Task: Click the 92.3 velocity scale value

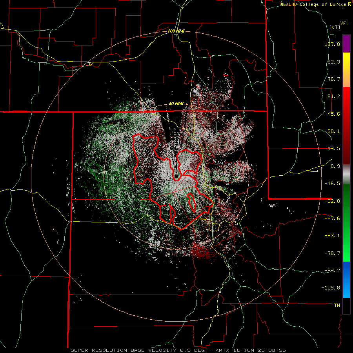Action: click(334, 62)
